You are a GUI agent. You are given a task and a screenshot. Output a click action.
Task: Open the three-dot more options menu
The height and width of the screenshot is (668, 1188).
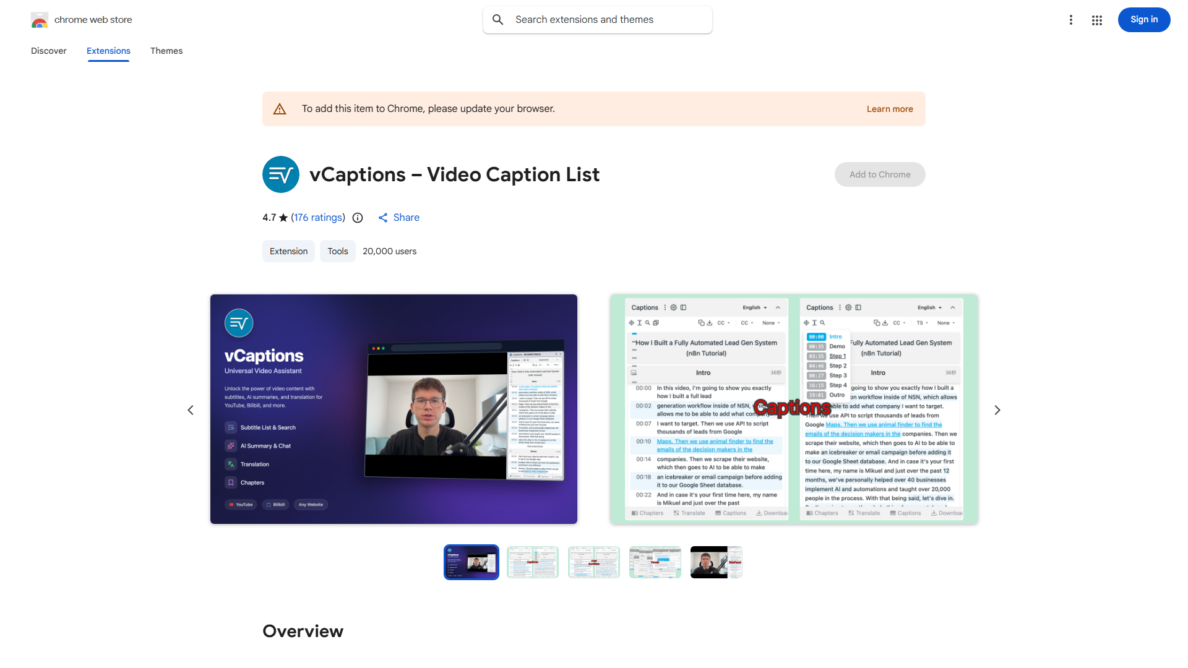(x=1071, y=20)
